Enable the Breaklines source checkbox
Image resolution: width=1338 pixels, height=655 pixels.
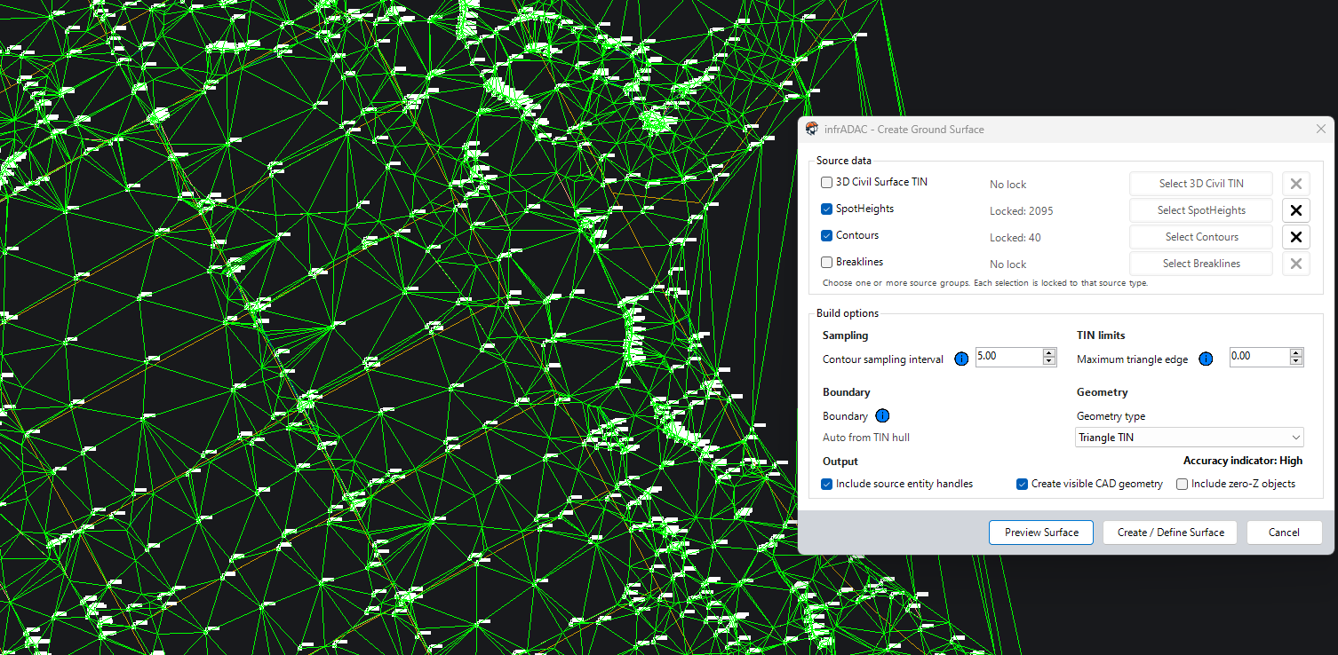pos(827,263)
